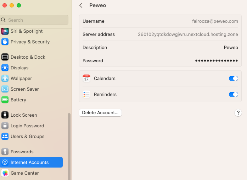Click the Desktop & Dock icon
The image size is (247, 180).
5,57
